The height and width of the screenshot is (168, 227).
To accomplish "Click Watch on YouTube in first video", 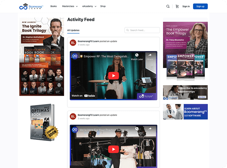I will point(83,96).
